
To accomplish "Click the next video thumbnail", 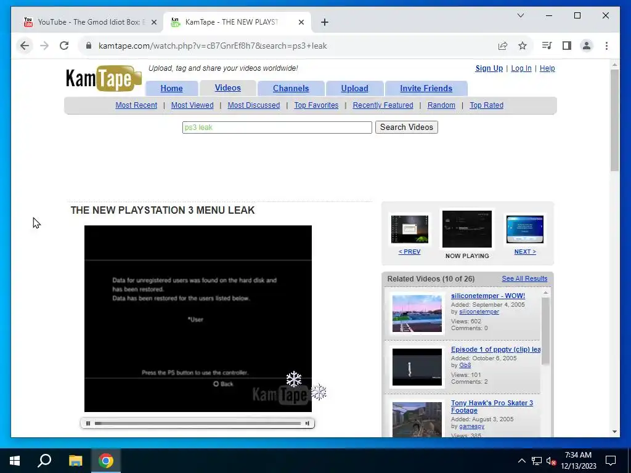I will pos(525,229).
